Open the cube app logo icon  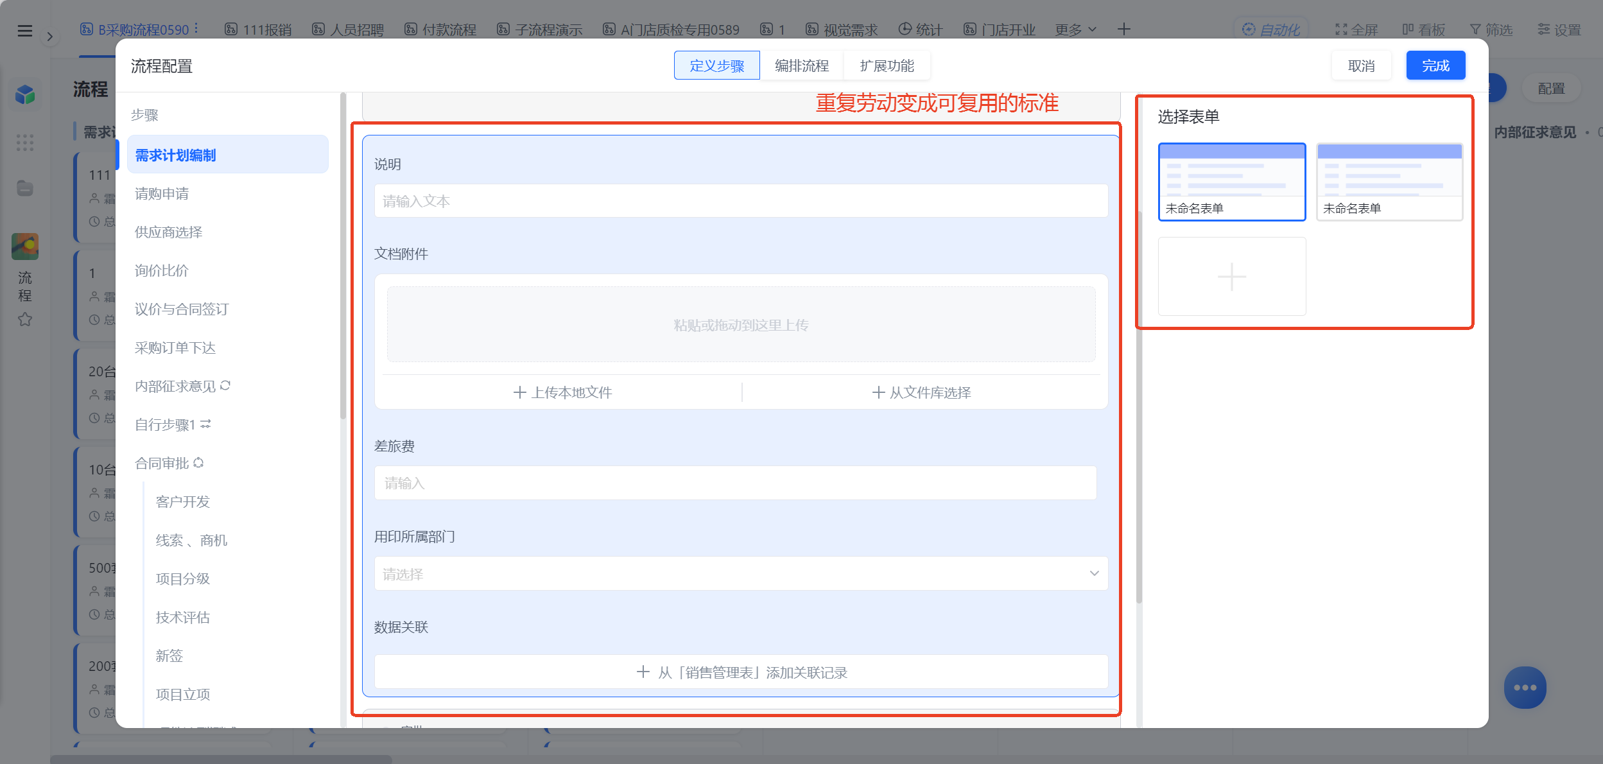[25, 94]
